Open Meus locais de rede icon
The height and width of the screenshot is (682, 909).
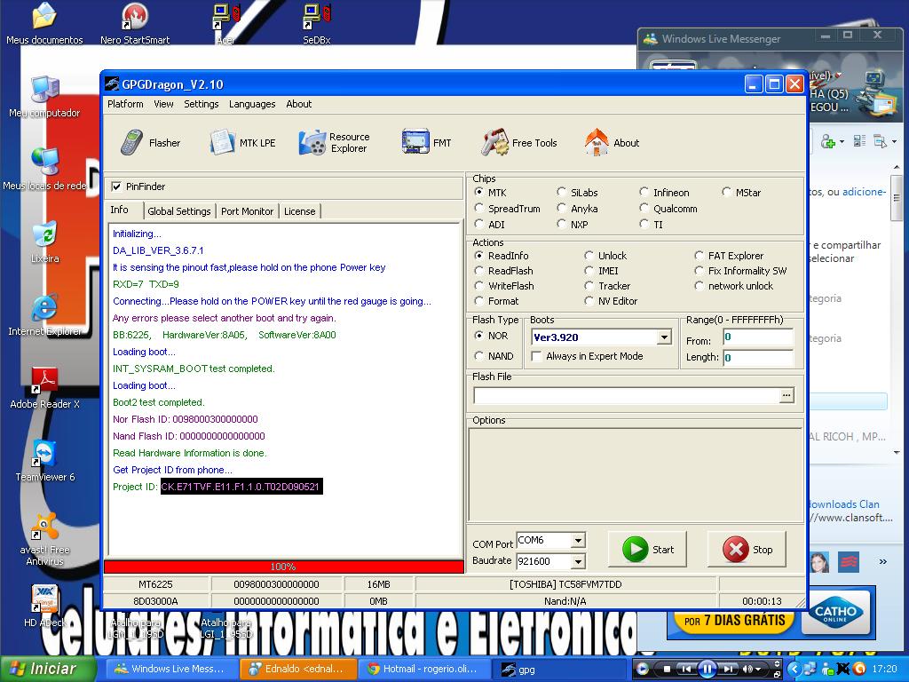[x=44, y=170]
